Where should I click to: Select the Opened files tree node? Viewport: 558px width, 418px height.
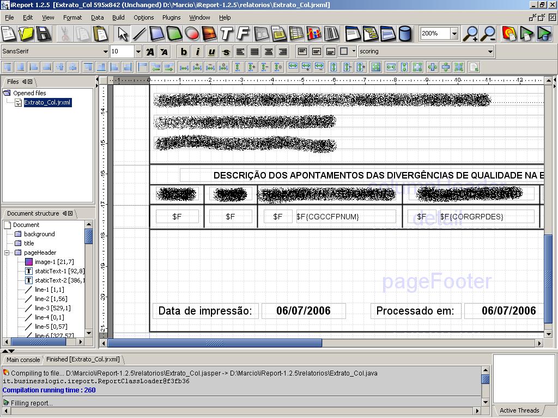pos(29,93)
